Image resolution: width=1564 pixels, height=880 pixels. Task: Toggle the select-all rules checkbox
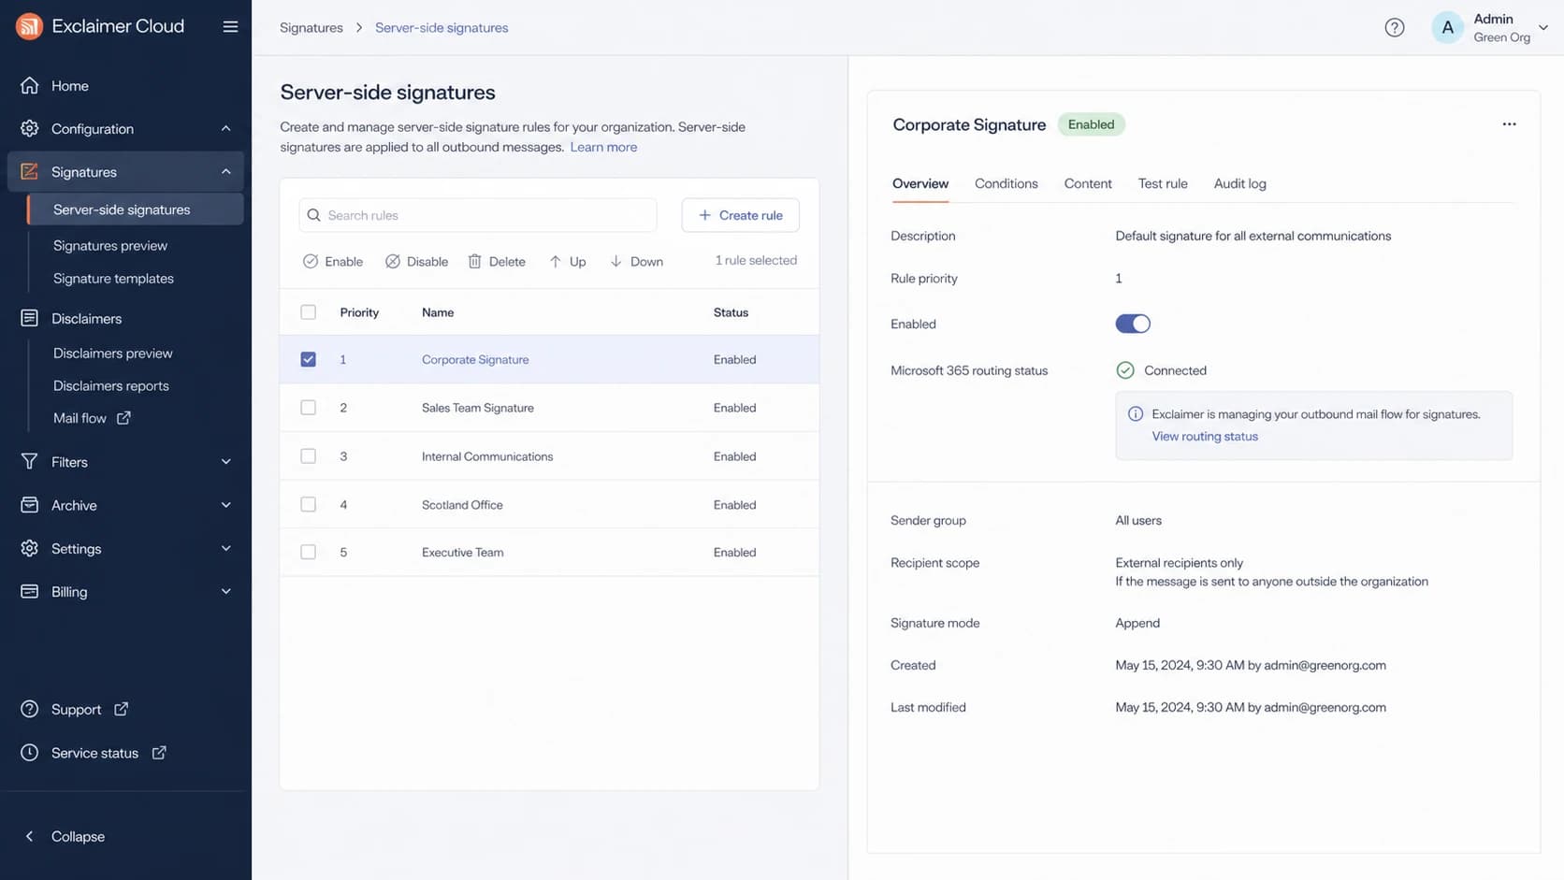(308, 312)
